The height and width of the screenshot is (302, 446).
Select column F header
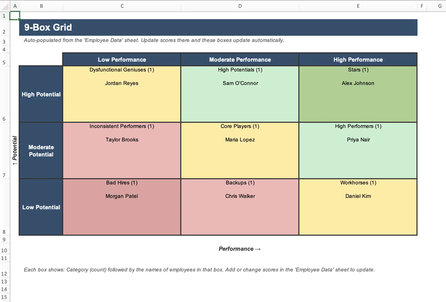coord(422,6)
